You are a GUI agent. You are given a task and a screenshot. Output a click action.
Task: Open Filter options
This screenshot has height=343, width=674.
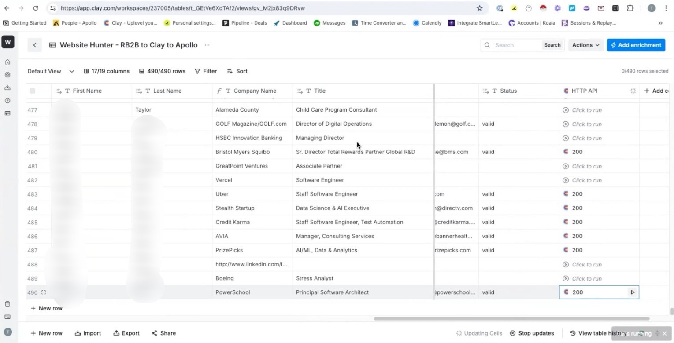click(x=206, y=71)
